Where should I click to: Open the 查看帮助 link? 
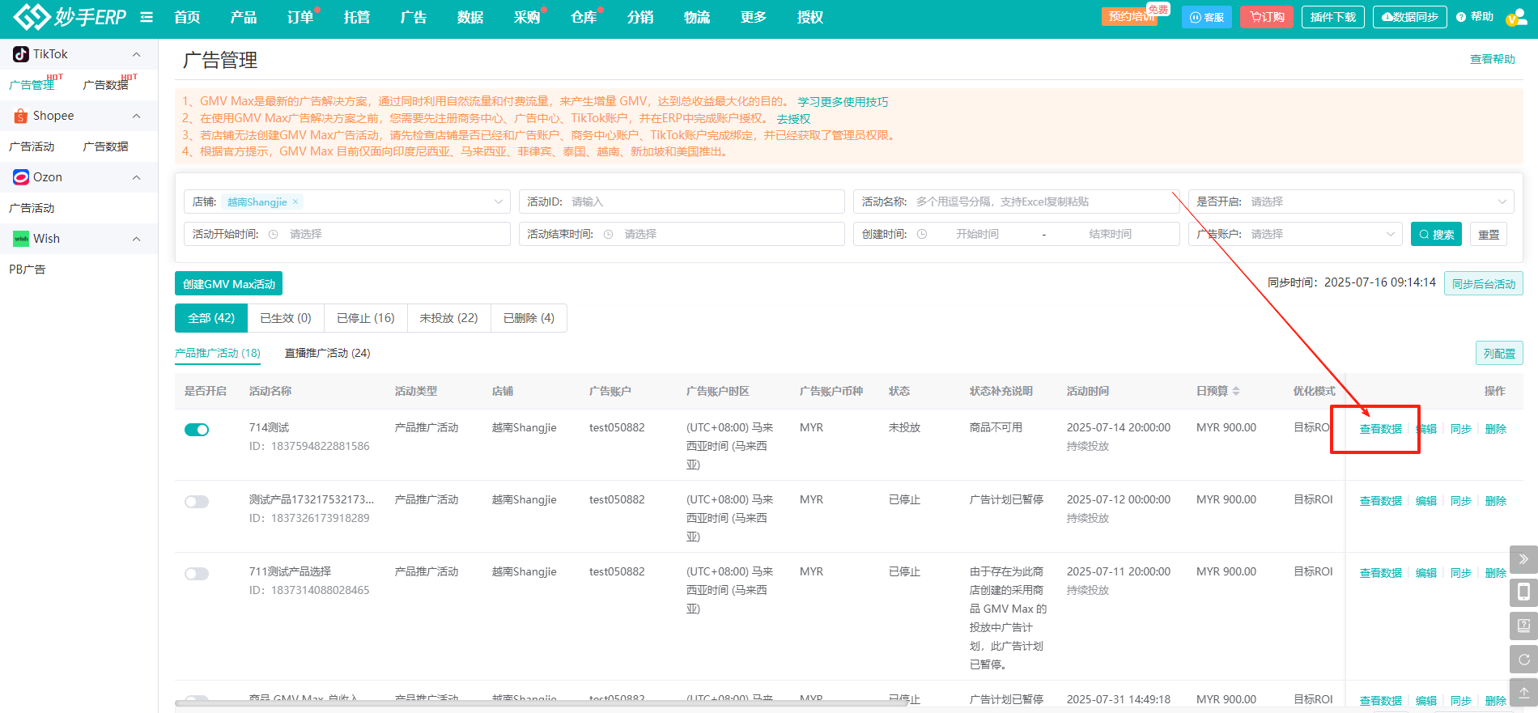click(1492, 59)
